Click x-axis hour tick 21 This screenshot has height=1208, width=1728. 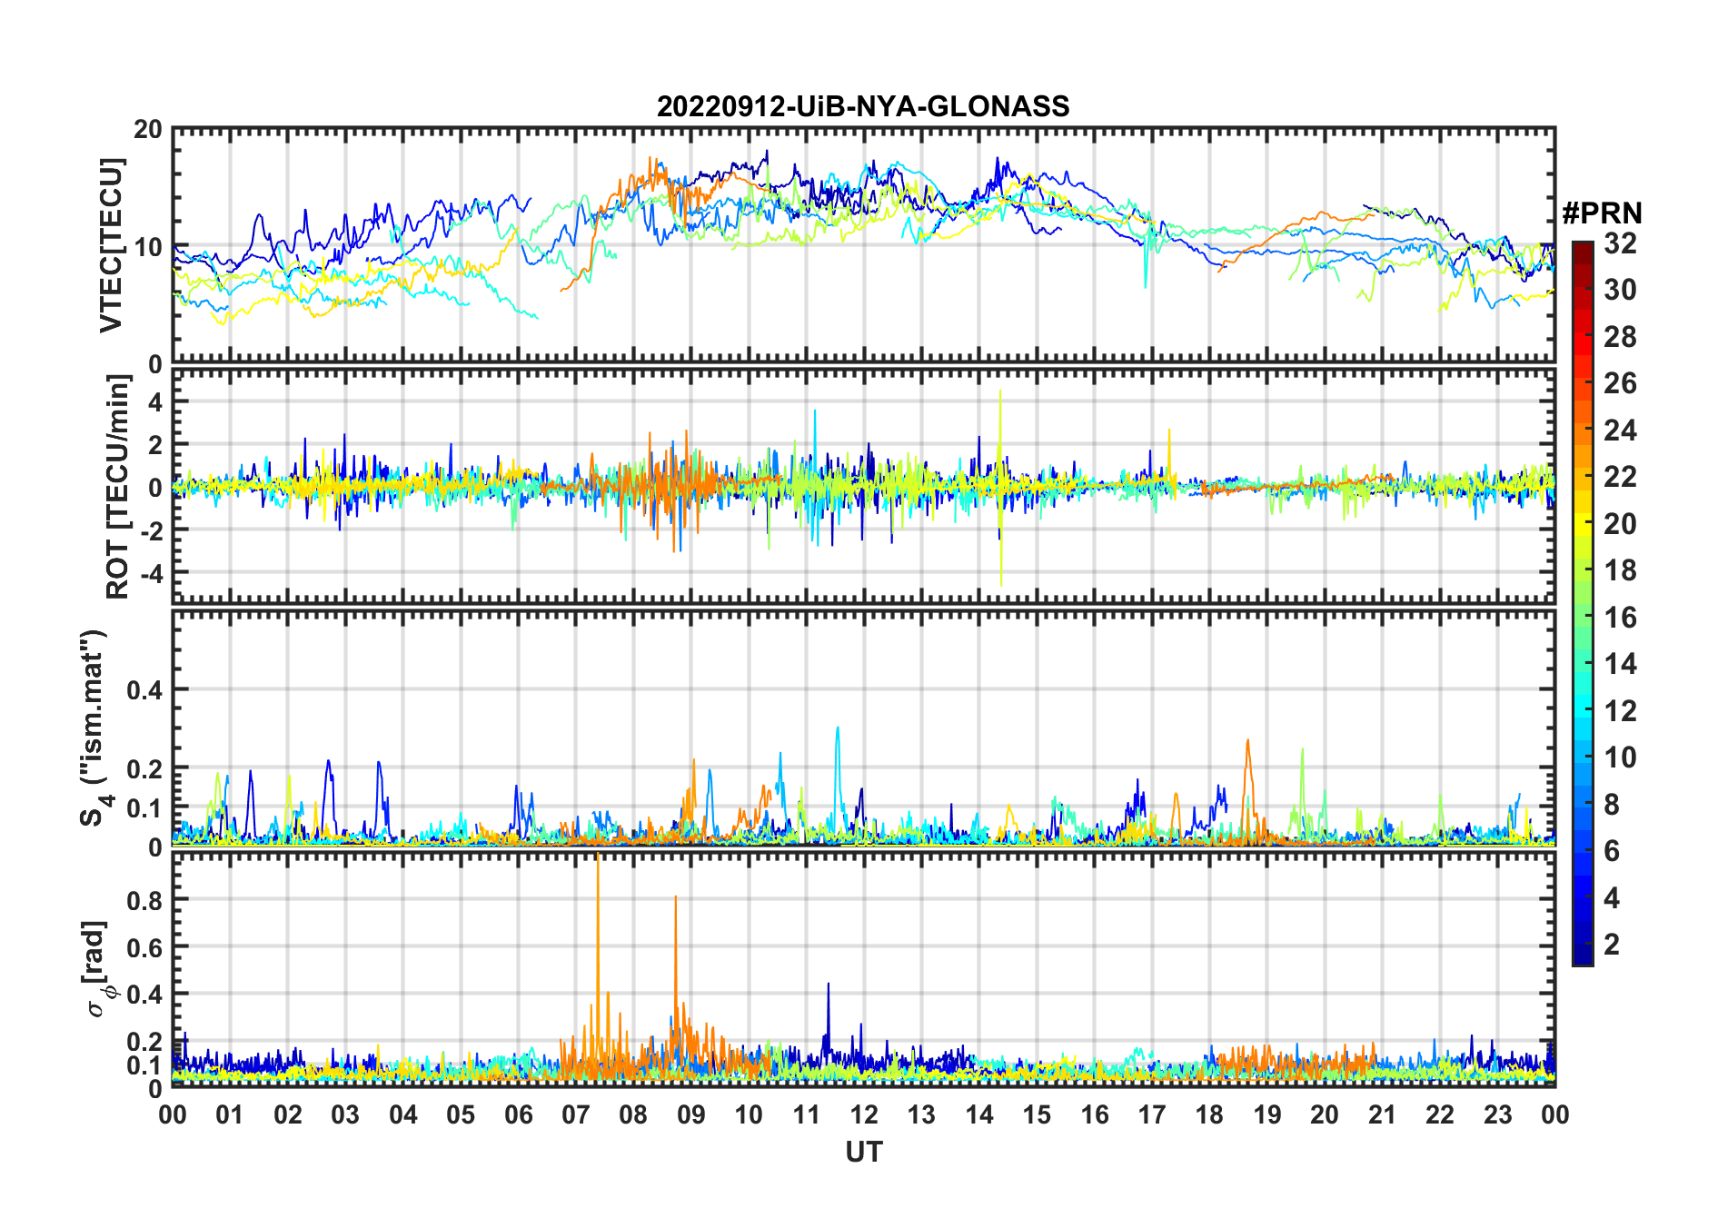pyautogui.click(x=1382, y=1115)
